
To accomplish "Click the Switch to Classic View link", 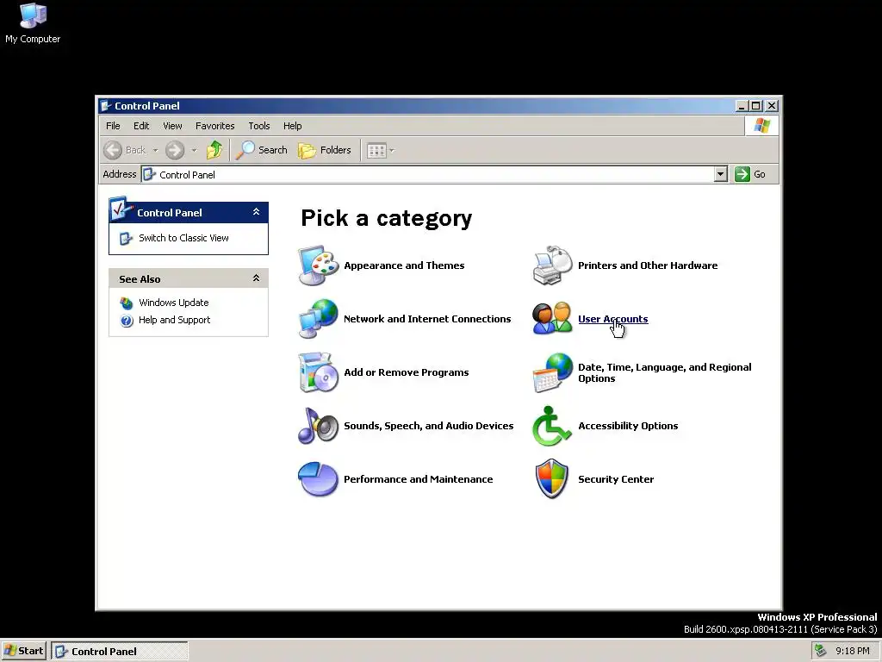I will tap(183, 238).
